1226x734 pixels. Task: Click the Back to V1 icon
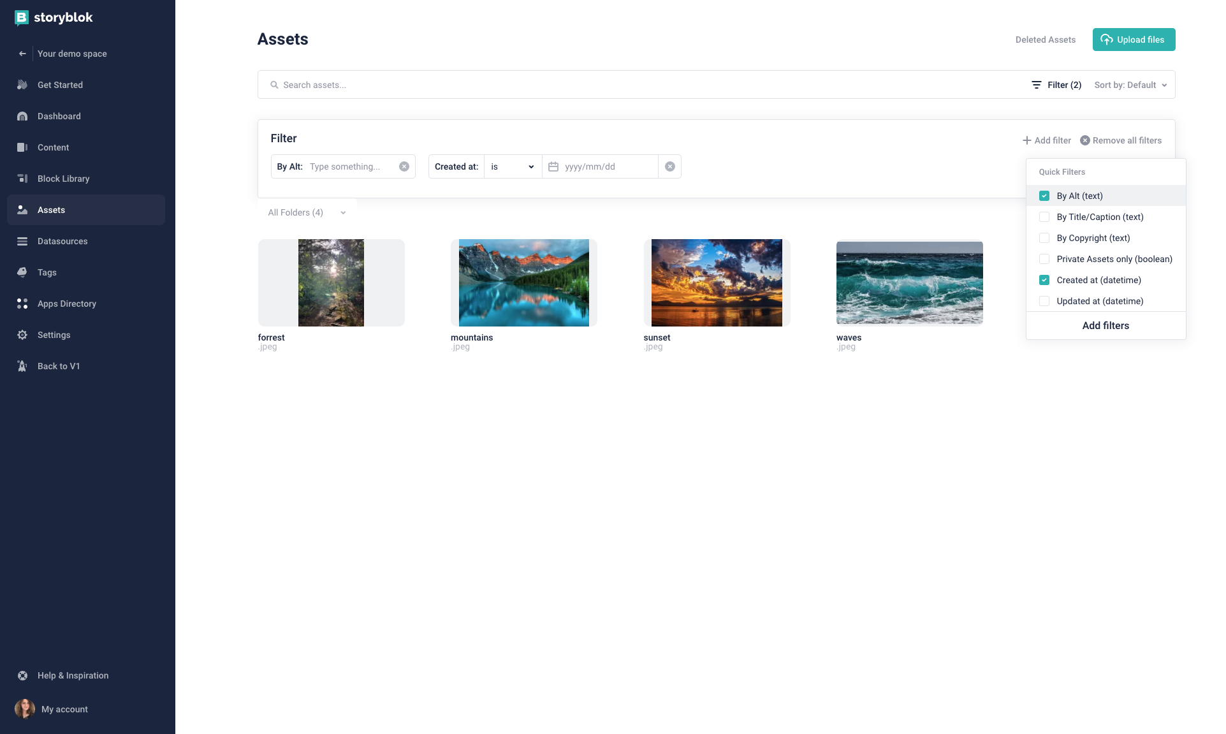pos(22,366)
